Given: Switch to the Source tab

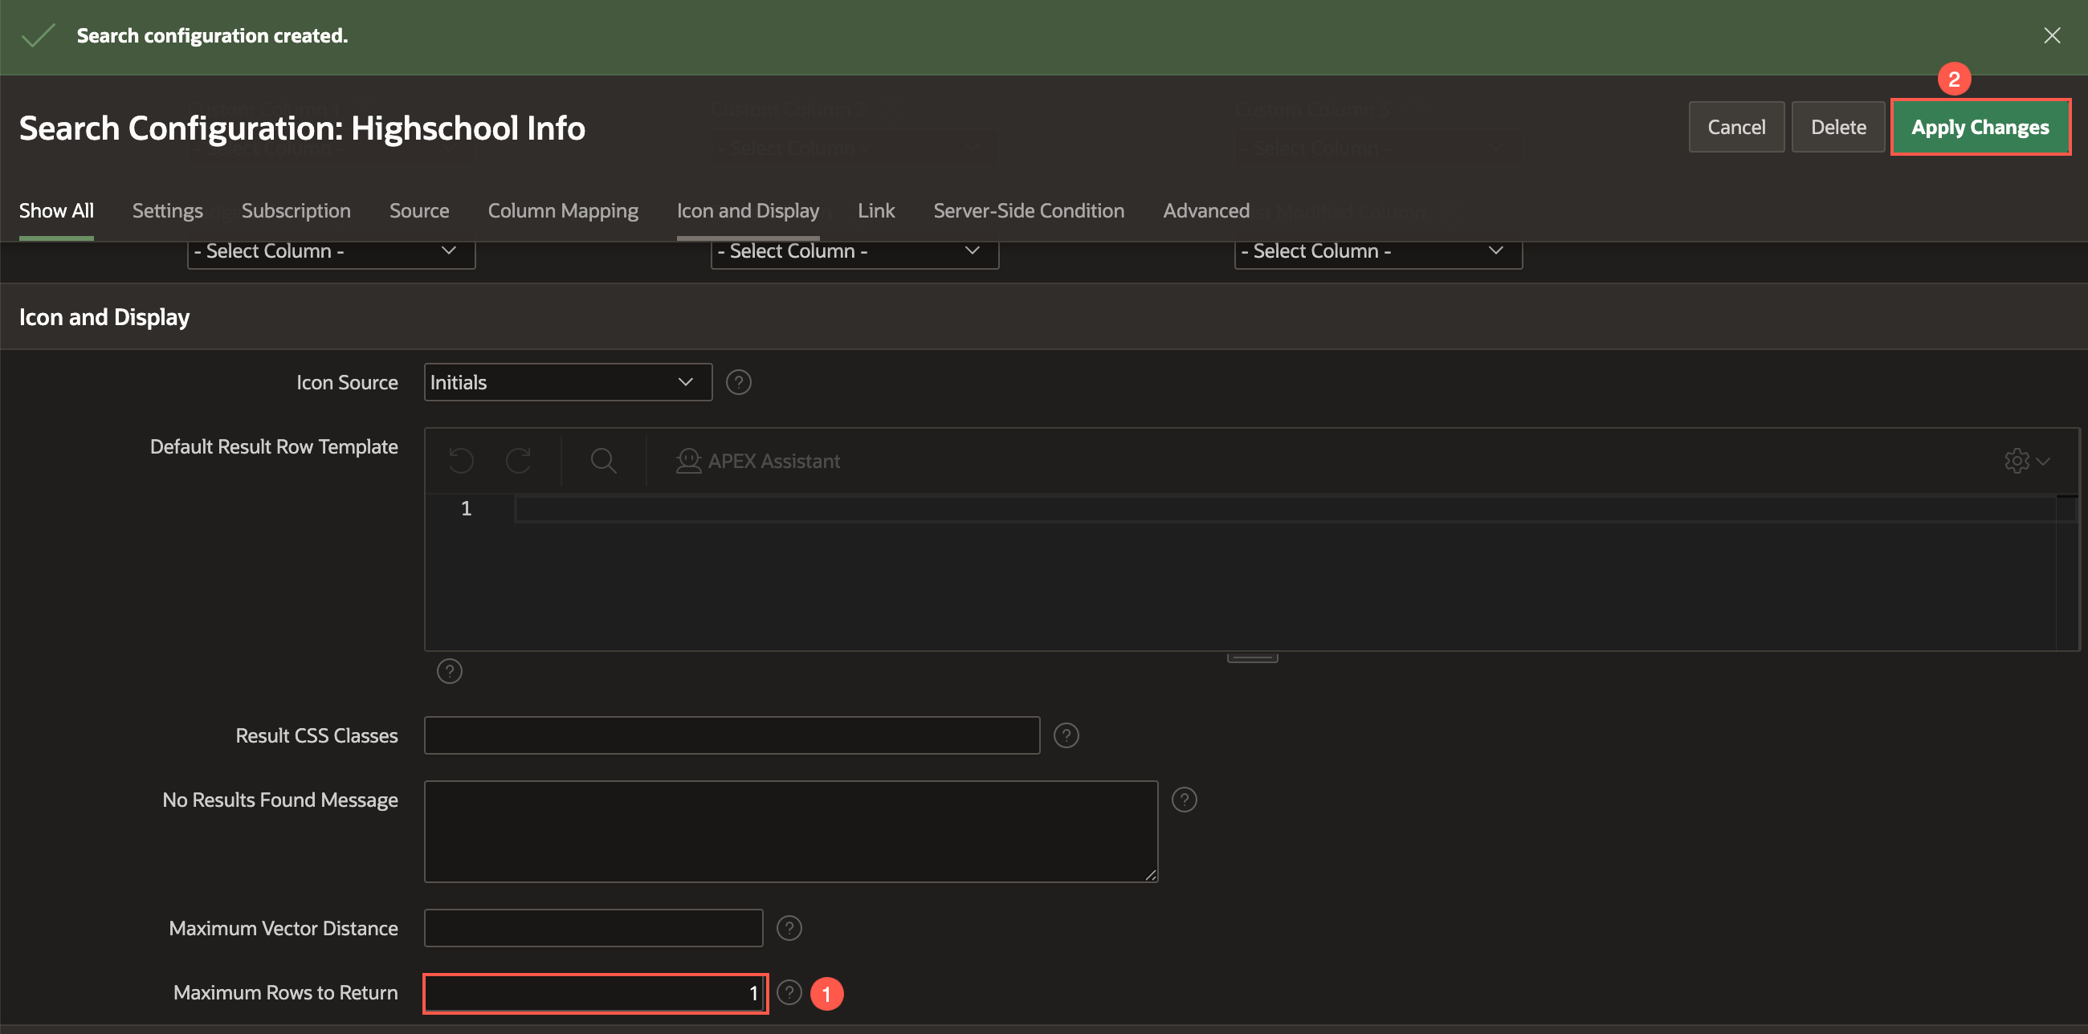Looking at the screenshot, I should tap(419, 210).
